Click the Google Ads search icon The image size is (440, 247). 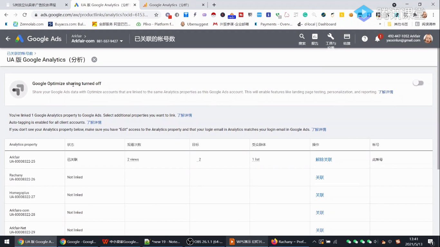pyautogui.click(x=302, y=37)
